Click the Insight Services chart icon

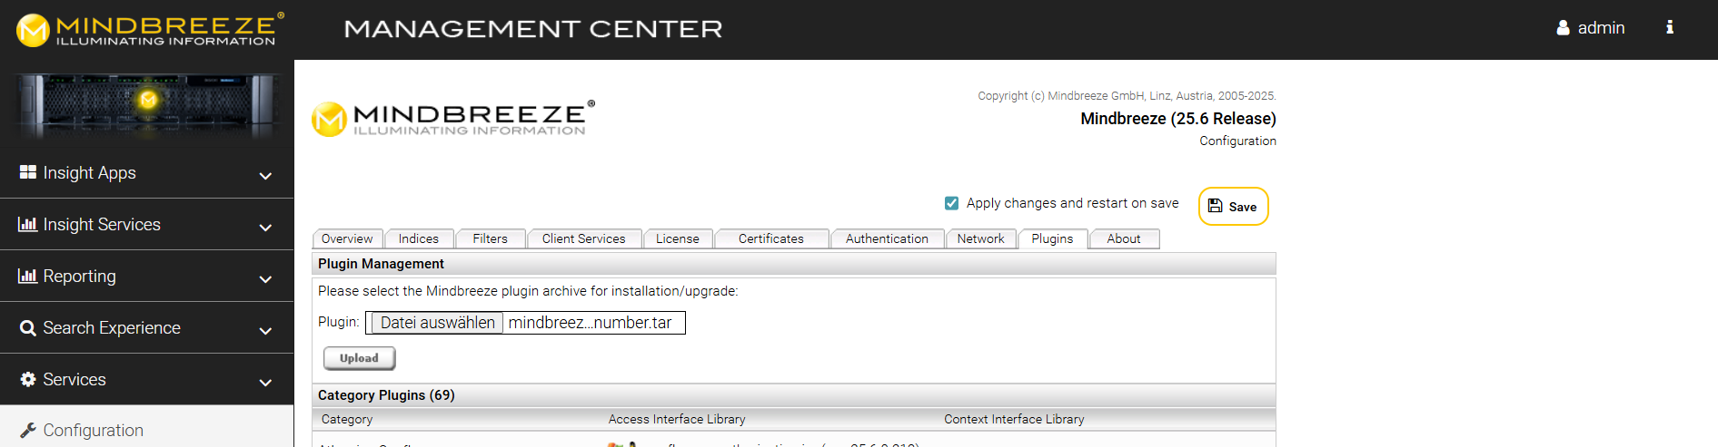coord(28,224)
